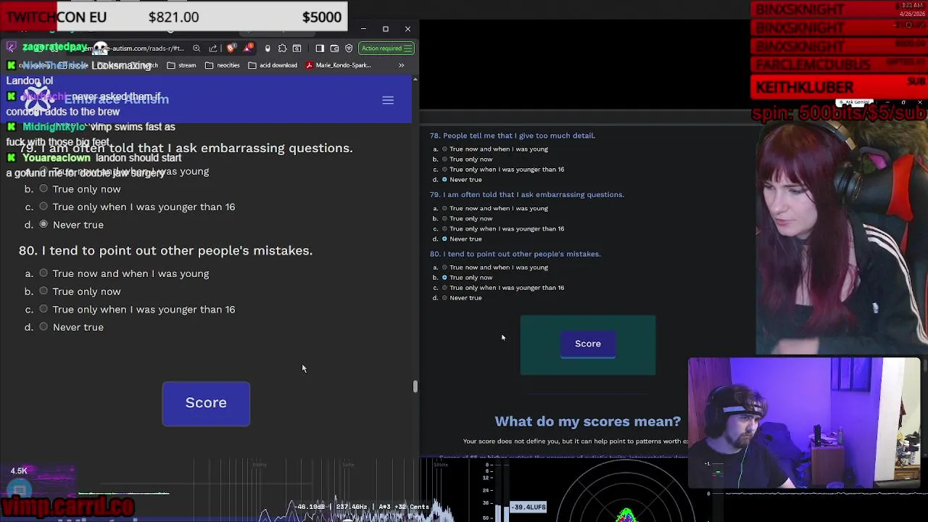The height and width of the screenshot is (522, 928).
Task: Left window Q80: select True now and when young
Action: pos(43,273)
